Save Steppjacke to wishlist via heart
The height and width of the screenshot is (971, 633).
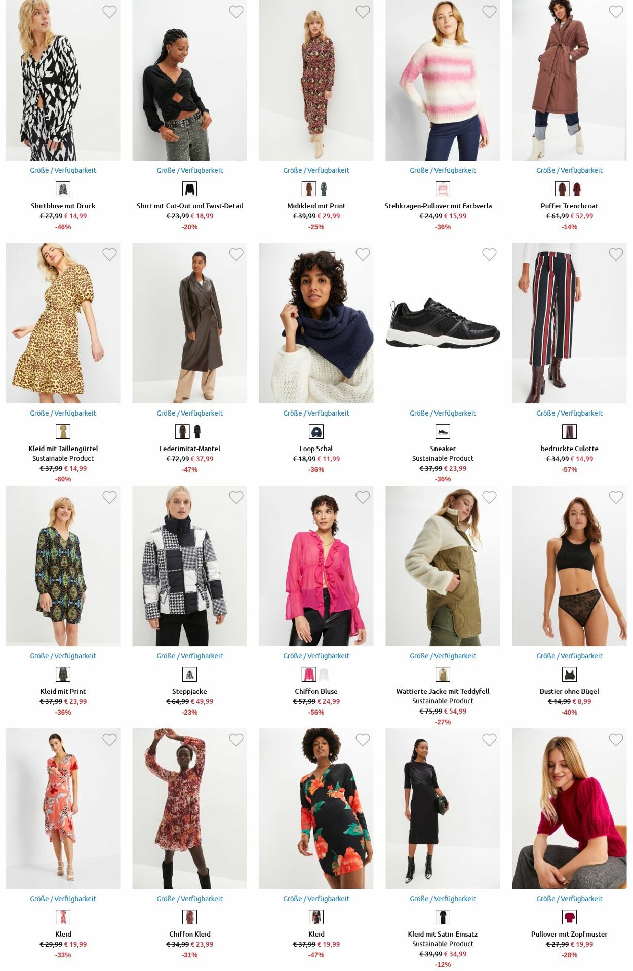(x=236, y=497)
